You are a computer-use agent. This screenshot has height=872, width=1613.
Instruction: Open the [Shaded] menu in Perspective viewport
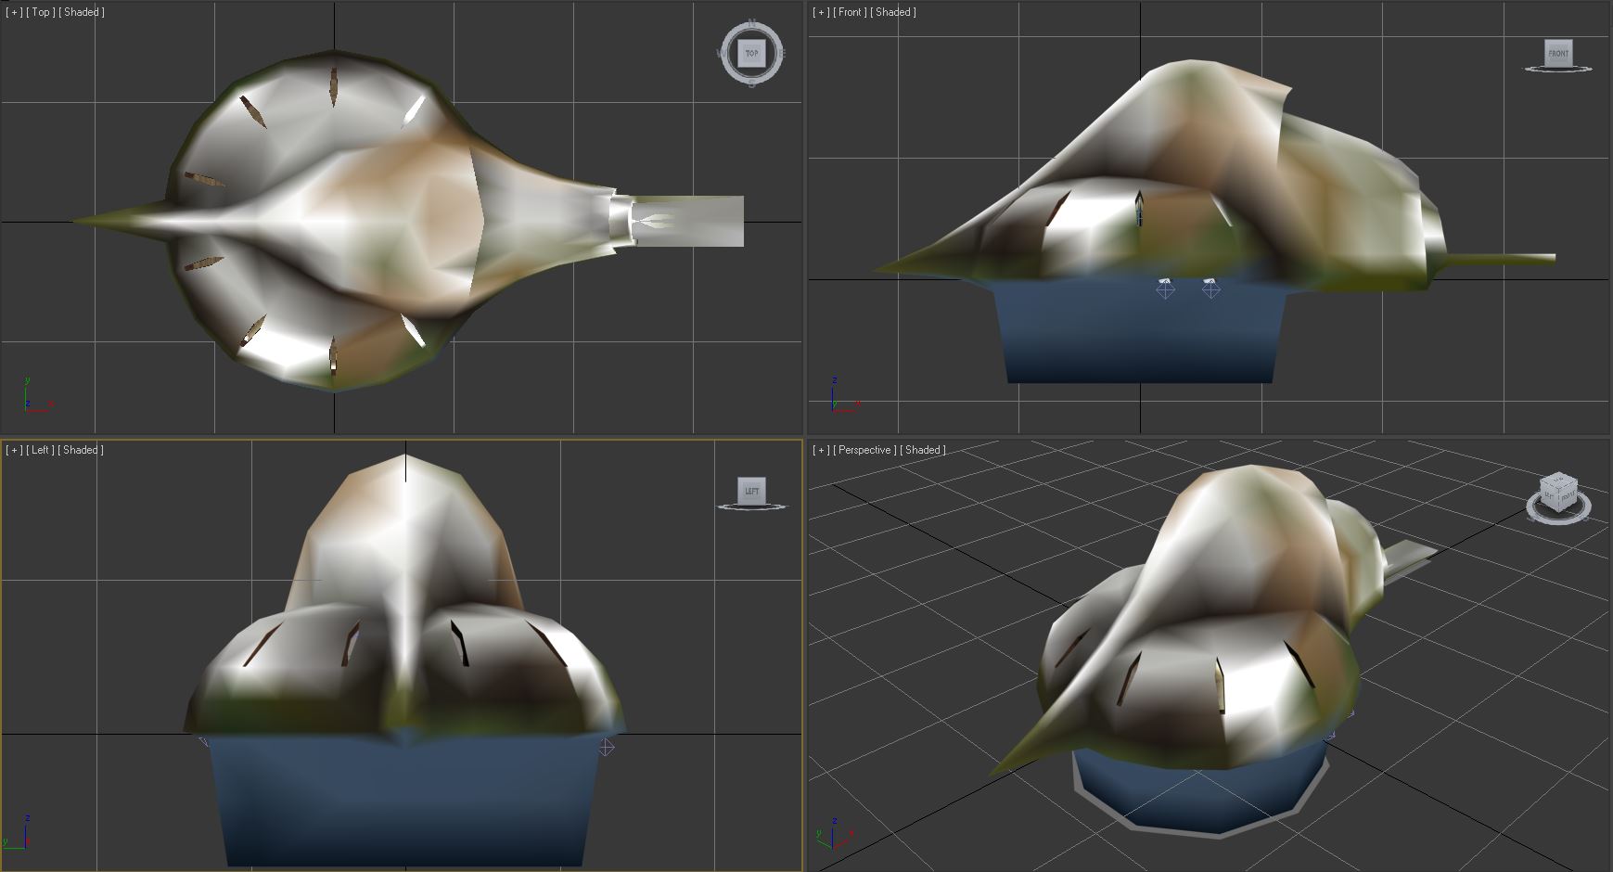(923, 450)
